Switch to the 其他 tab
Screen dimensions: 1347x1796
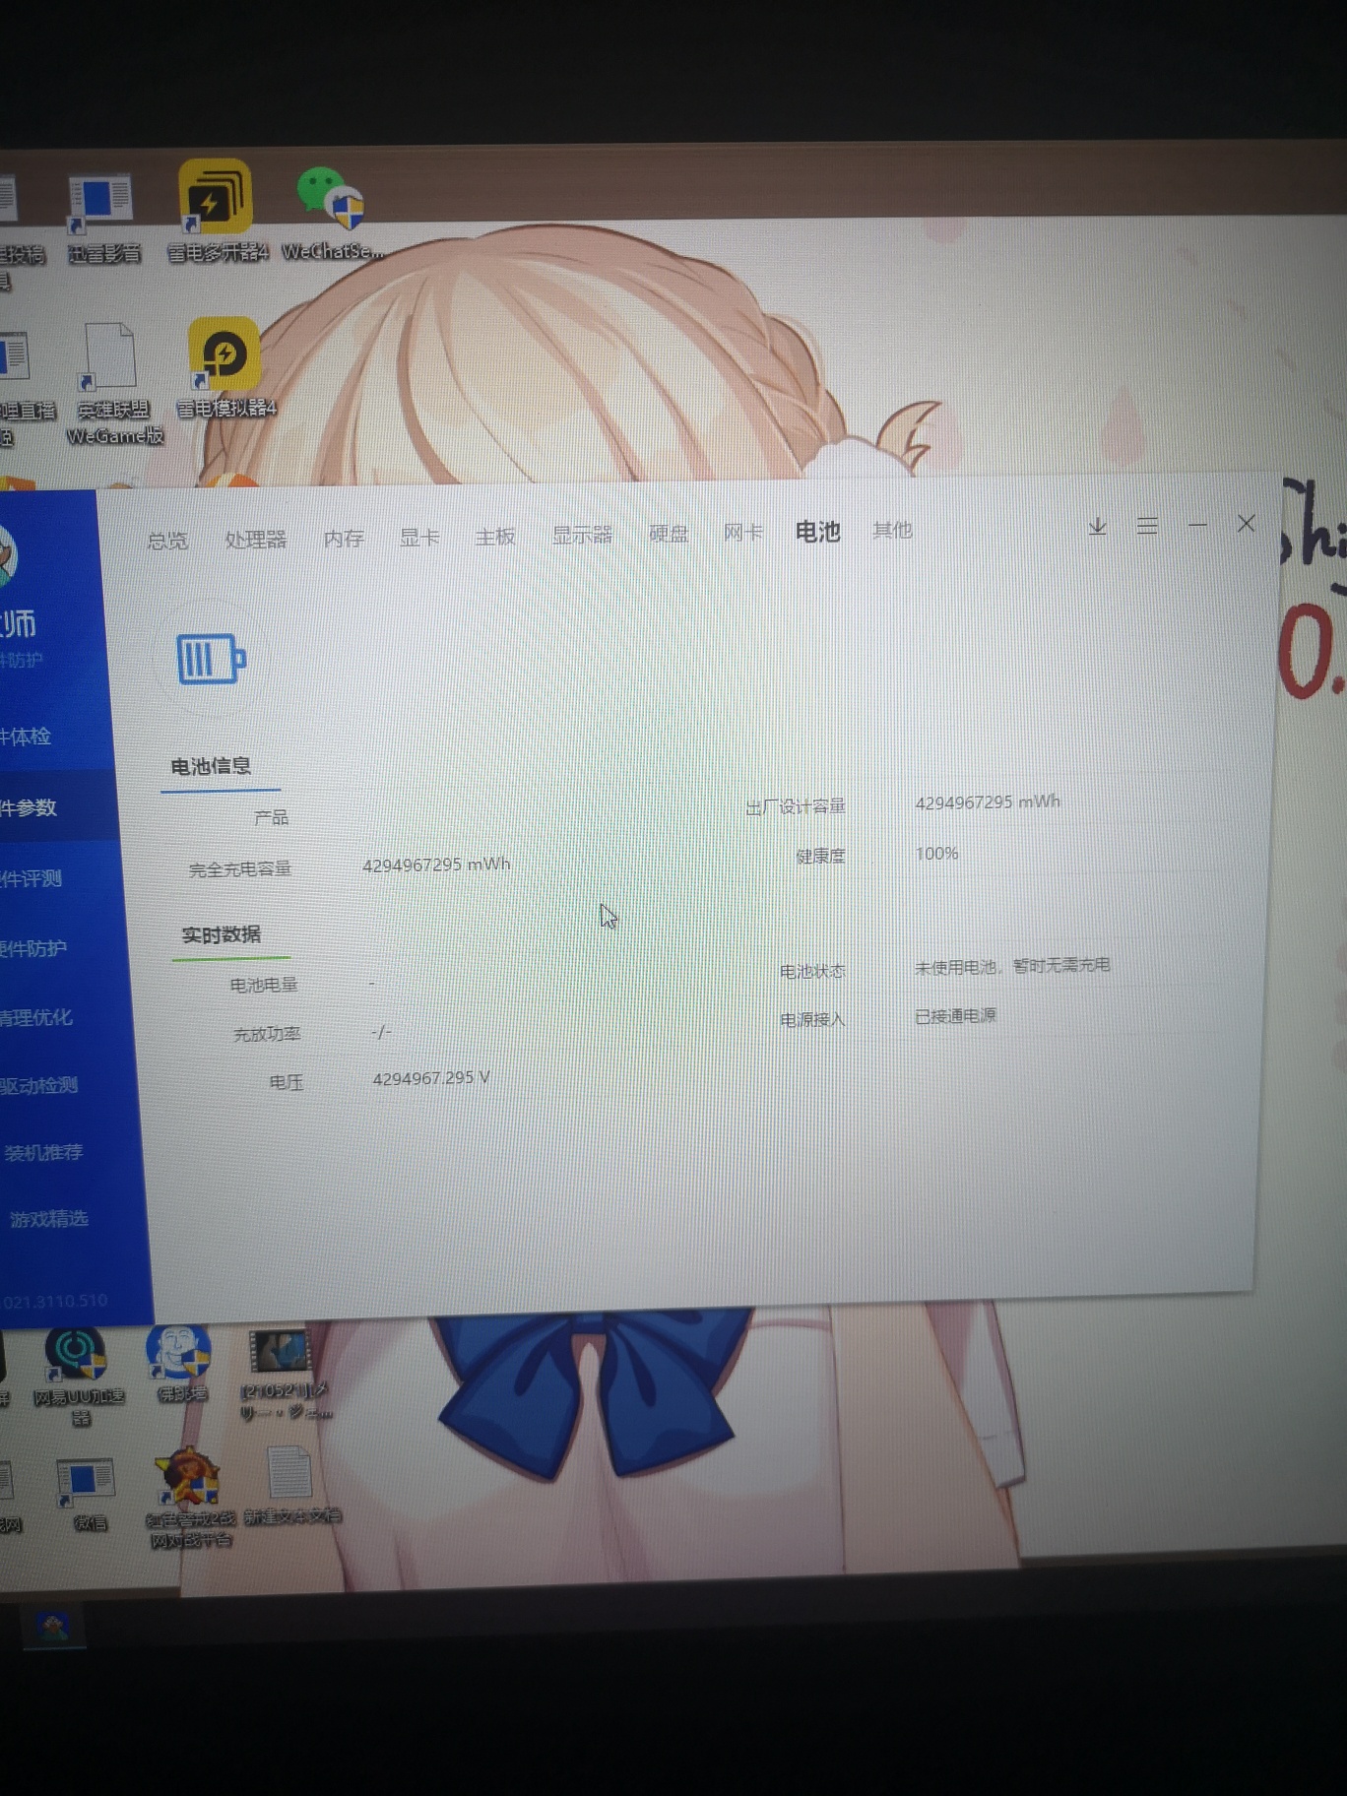point(892,530)
